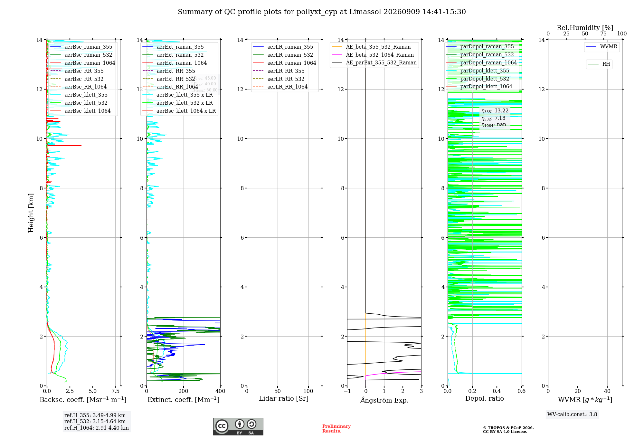Click the CC BY SA 4.0 License text
Screen dimensions: 644x438
(x=505, y=432)
